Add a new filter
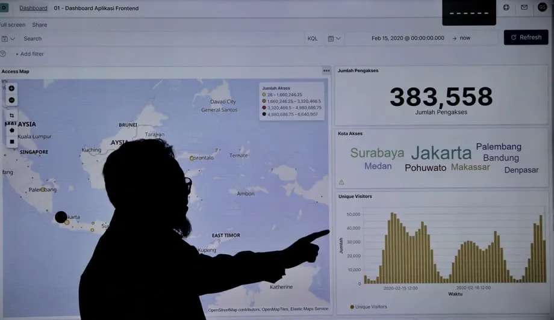Image resolution: width=554 pixels, height=320 pixels. click(x=30, y=54)
